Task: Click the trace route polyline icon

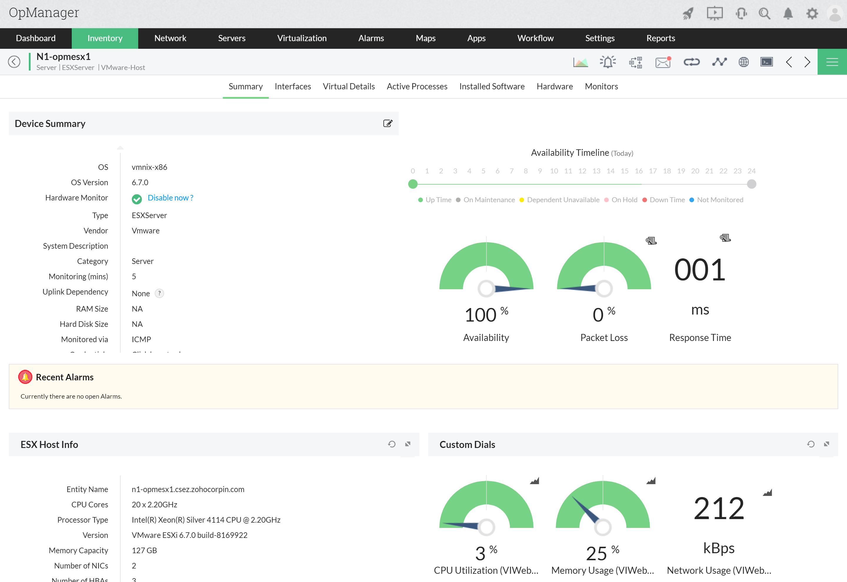Action: coord(719,62)
